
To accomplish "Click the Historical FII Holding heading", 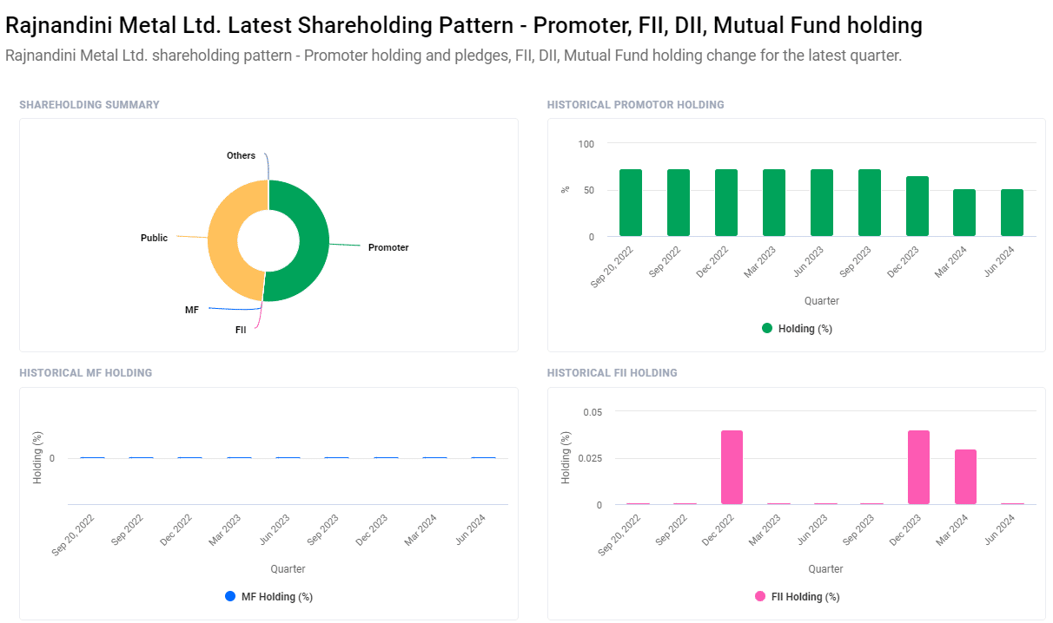I will coord(613,373).
